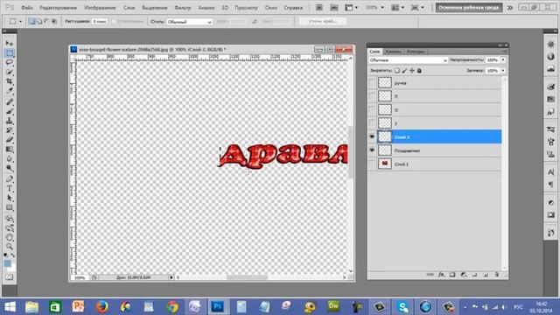Image resolution: width=560 pixels, height=315 pixels.
Task: Show the 'Слой 1' layer visibility
Action: pos(372,164)
